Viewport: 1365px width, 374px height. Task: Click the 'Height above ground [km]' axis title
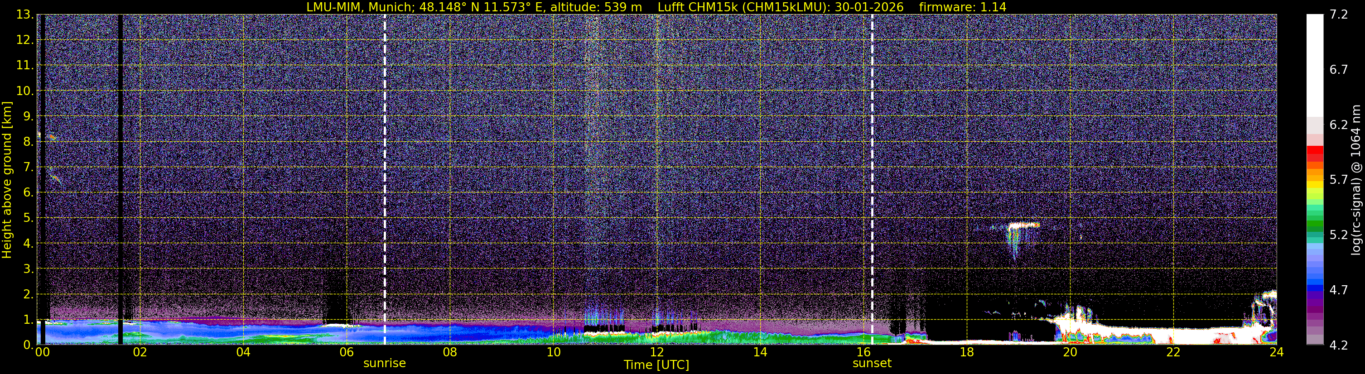coord(7,180)
